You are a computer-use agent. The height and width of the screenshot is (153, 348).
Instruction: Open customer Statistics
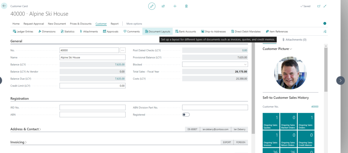[68, 32]
